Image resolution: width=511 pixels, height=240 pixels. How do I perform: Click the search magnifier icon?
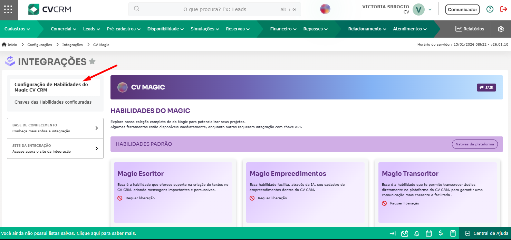[x=136, y=9]
